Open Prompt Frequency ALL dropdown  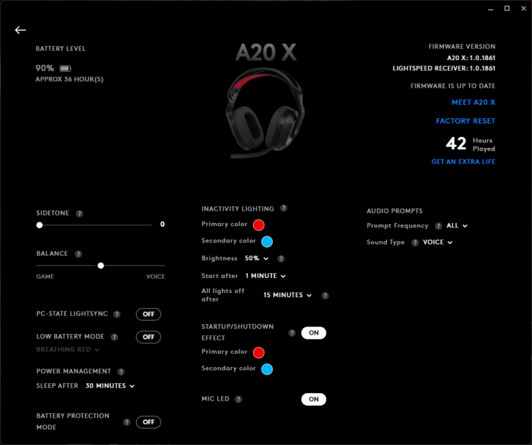coord(457,226)
